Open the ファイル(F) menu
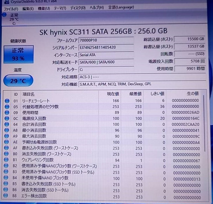213x204 pixels. point(11,9)
